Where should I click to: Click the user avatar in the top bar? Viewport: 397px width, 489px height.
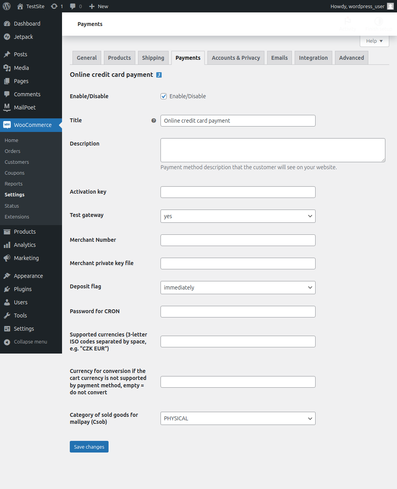(390, 6)
